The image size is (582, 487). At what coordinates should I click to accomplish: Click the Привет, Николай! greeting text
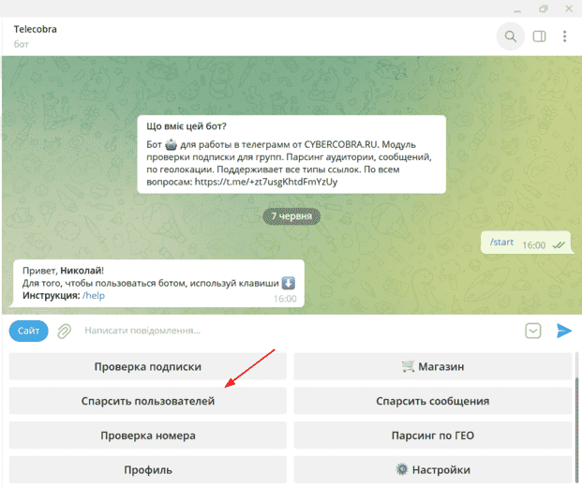tap(63, 271)
